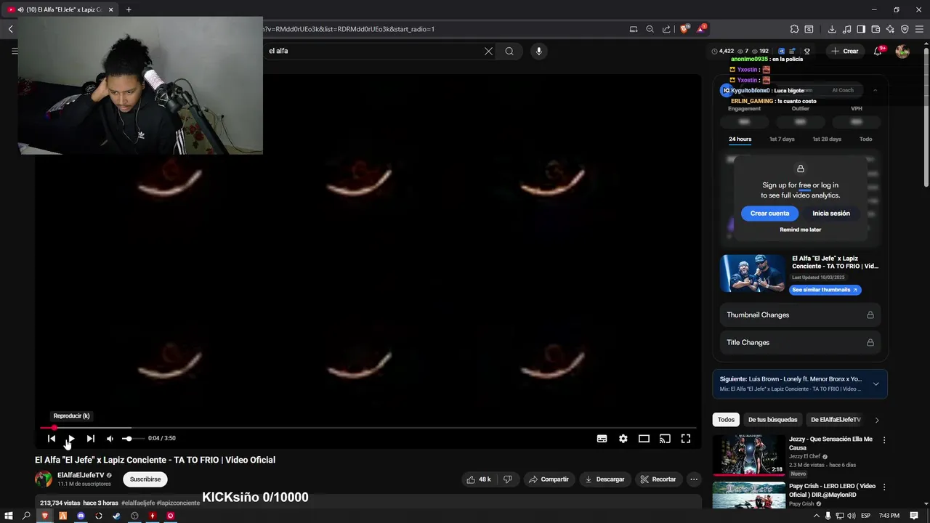Image resolution: width=930 pixels, height=523 pixels.
Task: Click Compartir to share video
Action: coord(549,479)
